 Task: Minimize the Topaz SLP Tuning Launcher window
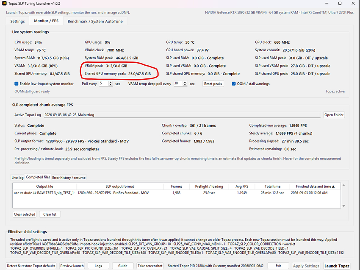[x=327, y=3]
